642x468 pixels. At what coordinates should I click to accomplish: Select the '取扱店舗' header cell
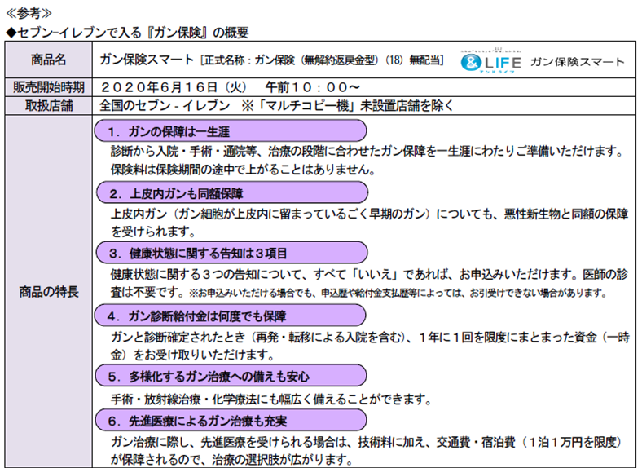[48, 106]
